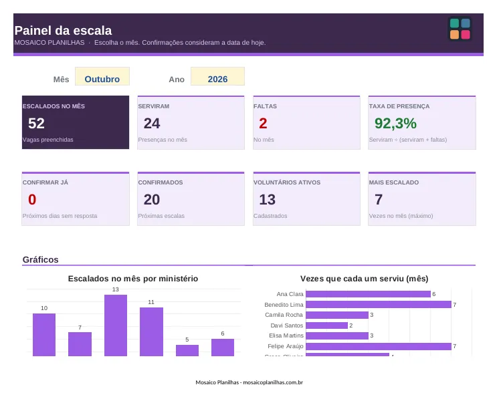The image size is (497, 399).
Task: Click the bar labeled 10 in ministry chart
Action: click(44, 335)
